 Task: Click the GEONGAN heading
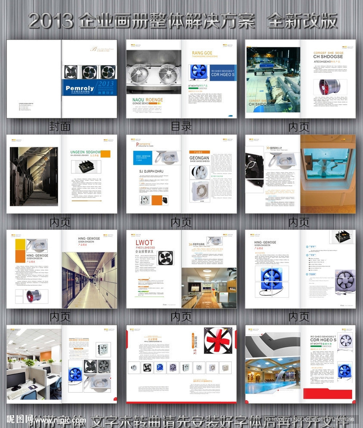[x=199, y=158]
